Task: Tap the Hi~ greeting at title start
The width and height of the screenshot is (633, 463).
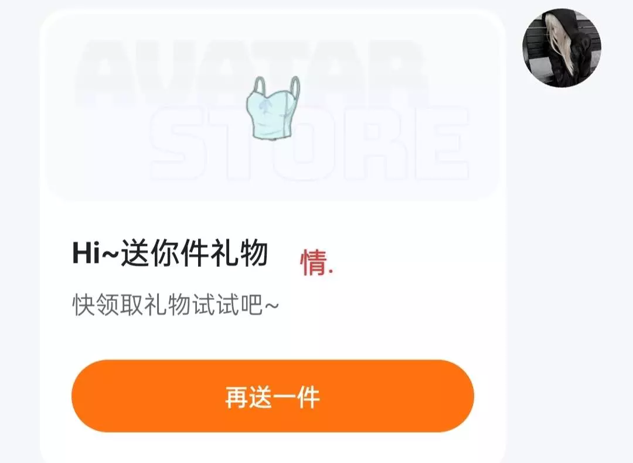Action: point(96,254)
